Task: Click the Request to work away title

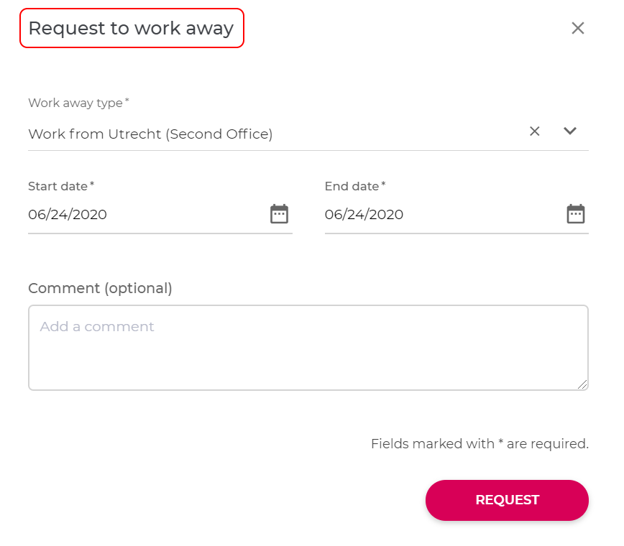Action: pyautogui.click(x=131, y=28)
